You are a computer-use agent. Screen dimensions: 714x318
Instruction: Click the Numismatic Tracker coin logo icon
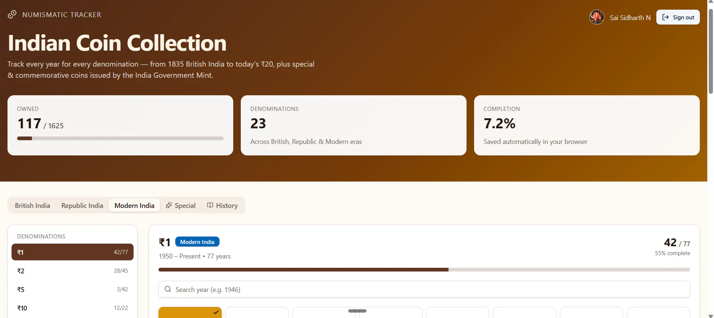pos(12,15)
